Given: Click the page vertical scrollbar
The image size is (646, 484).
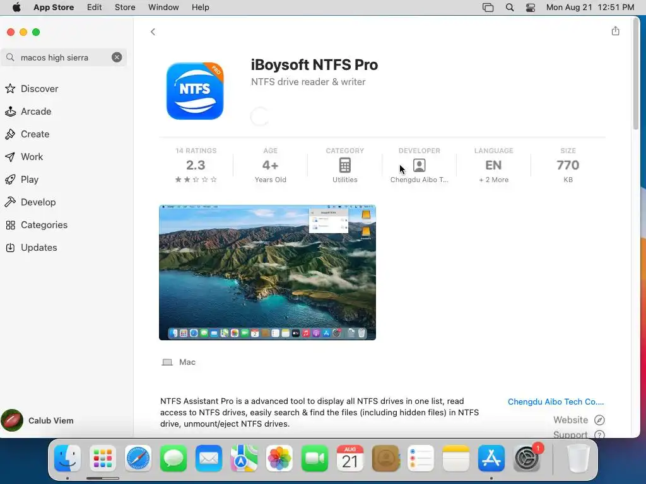Looking at the screenshot, I should coord(636,74).
